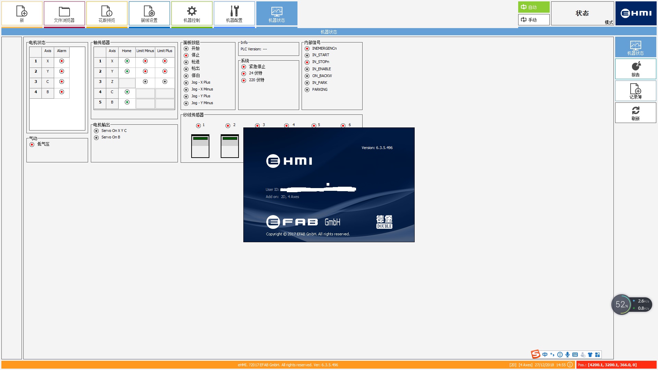Open the 文件浏览器 file browser
658x370 pixels.
coord(64,14)
